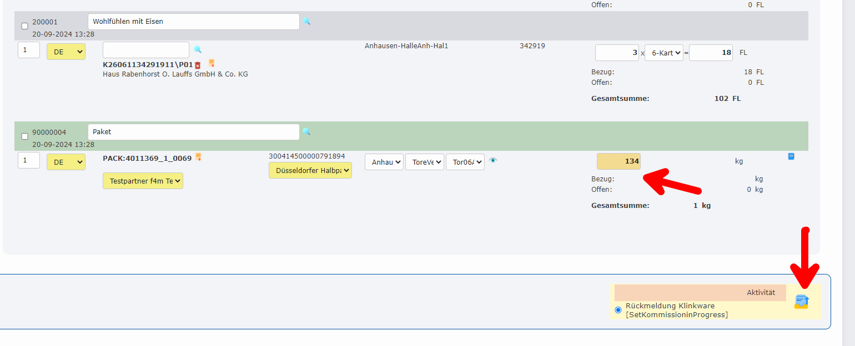Tick the checkbox for item 90000004
Screen dimensions: 855x346
[x=24, y=136]
